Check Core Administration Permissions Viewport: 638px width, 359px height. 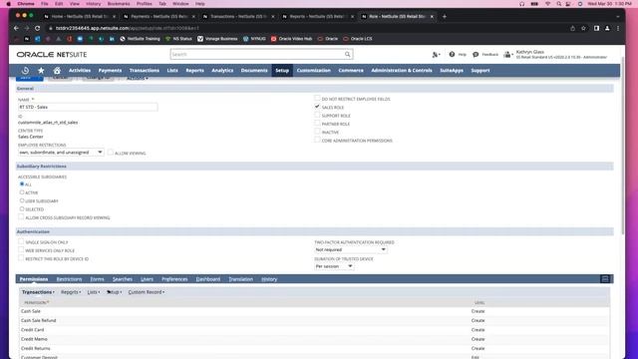(317, 140)
